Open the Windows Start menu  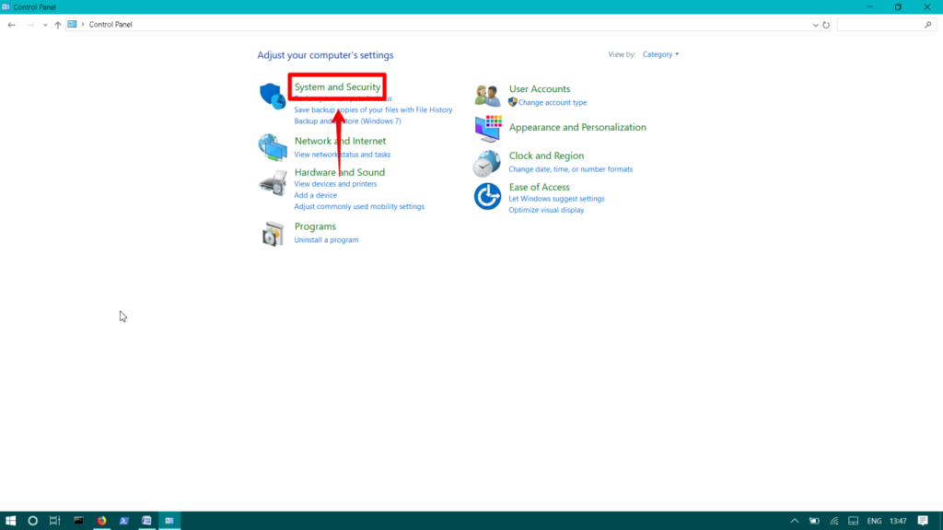[10, 521]
